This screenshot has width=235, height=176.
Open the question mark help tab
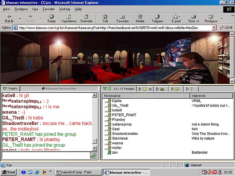click(192, 89)
